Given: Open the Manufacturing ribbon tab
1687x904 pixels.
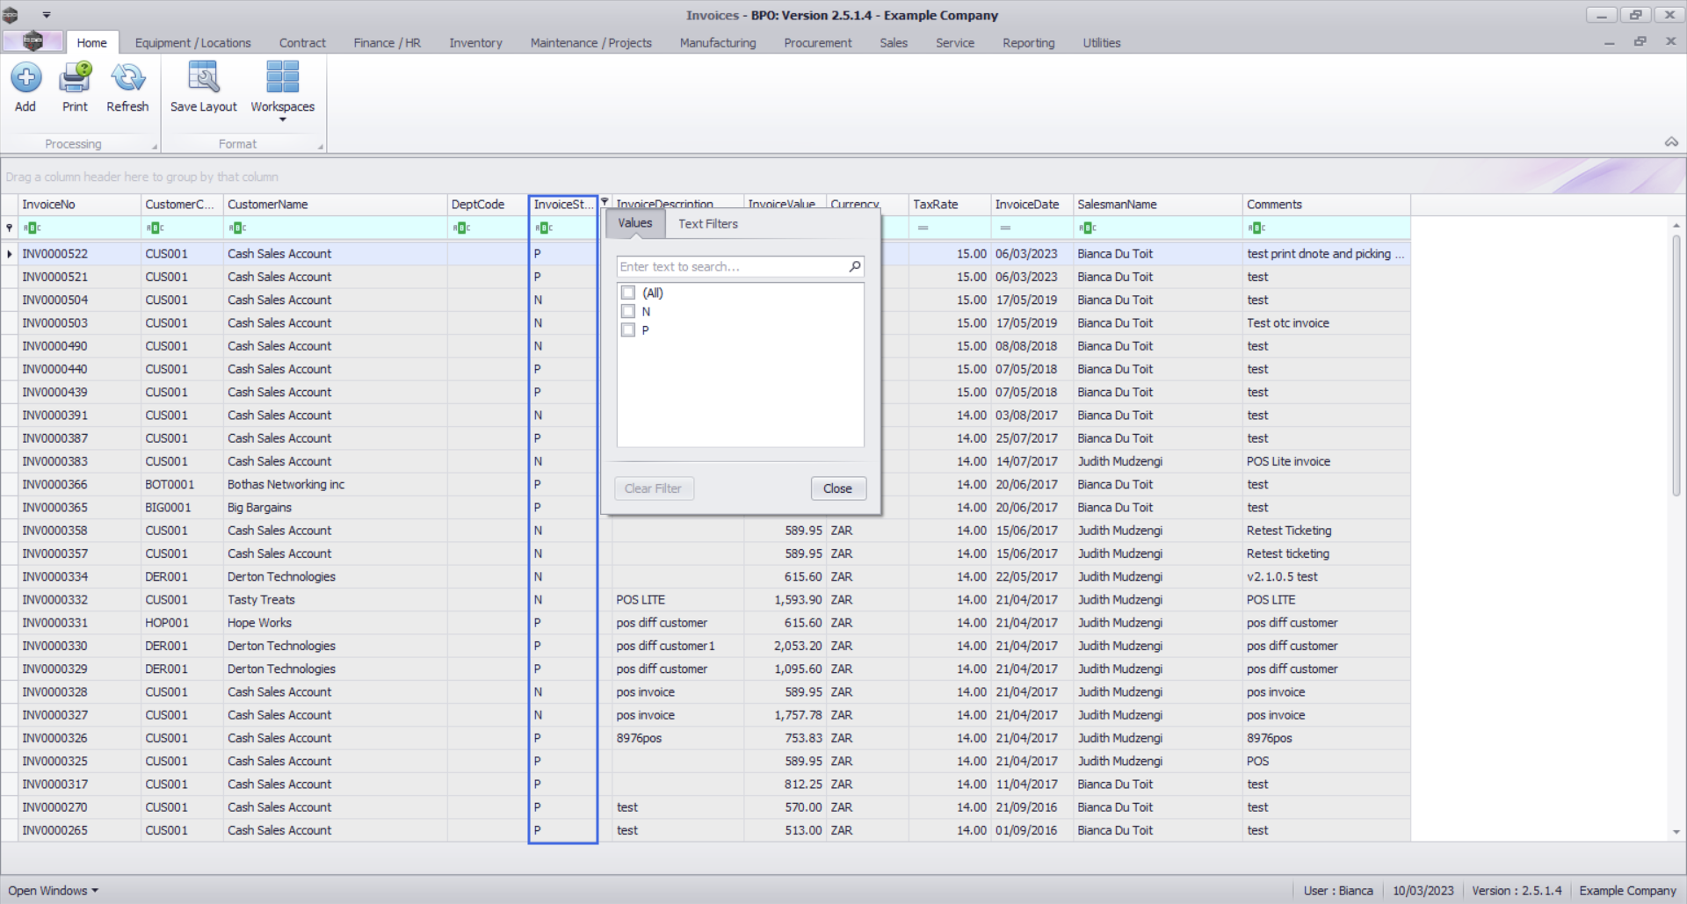Looking at the screenshot, I should point(718,42).
